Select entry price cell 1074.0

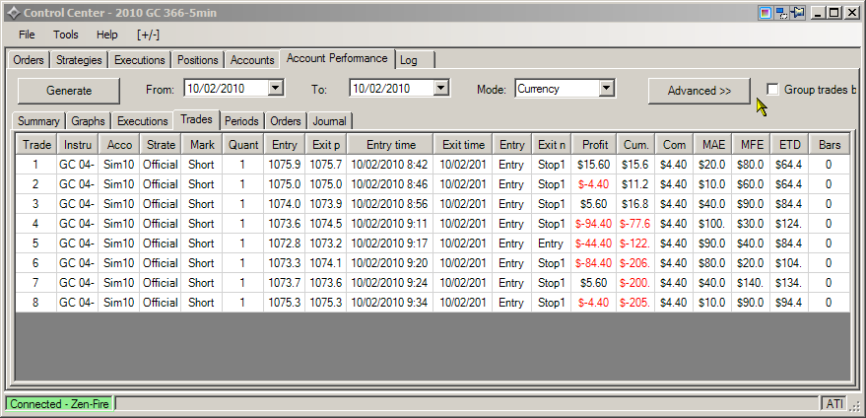[x=285, y=204]
